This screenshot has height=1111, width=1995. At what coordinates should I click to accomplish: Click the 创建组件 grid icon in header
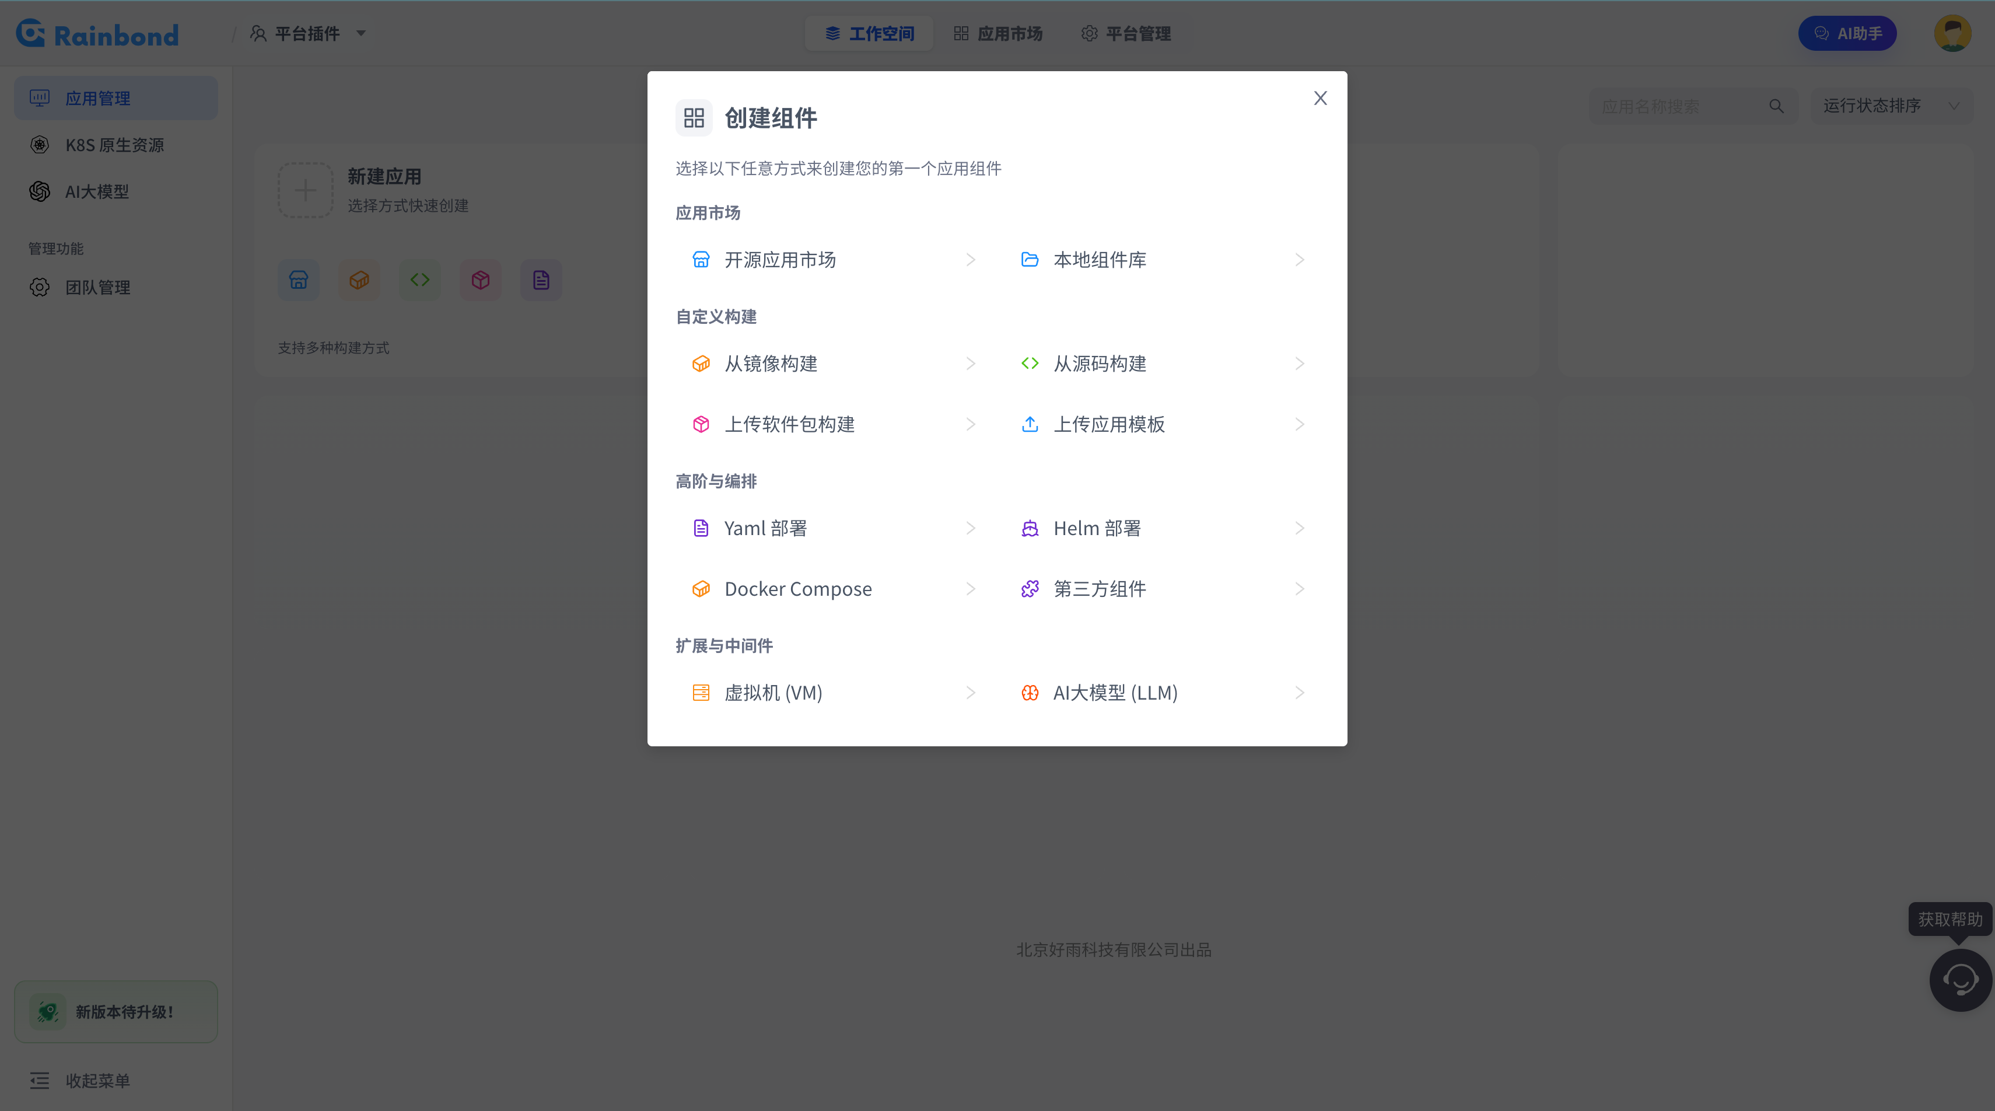pos(694,118)
